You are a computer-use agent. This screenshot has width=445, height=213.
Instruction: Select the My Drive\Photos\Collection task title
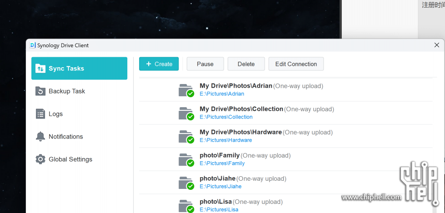click(241, 109)
